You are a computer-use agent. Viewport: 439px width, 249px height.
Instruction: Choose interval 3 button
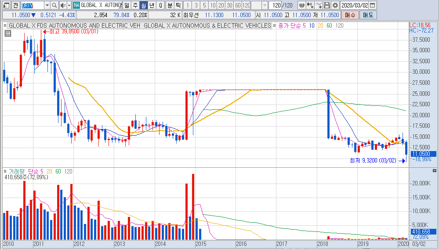[x=196, y=5]
